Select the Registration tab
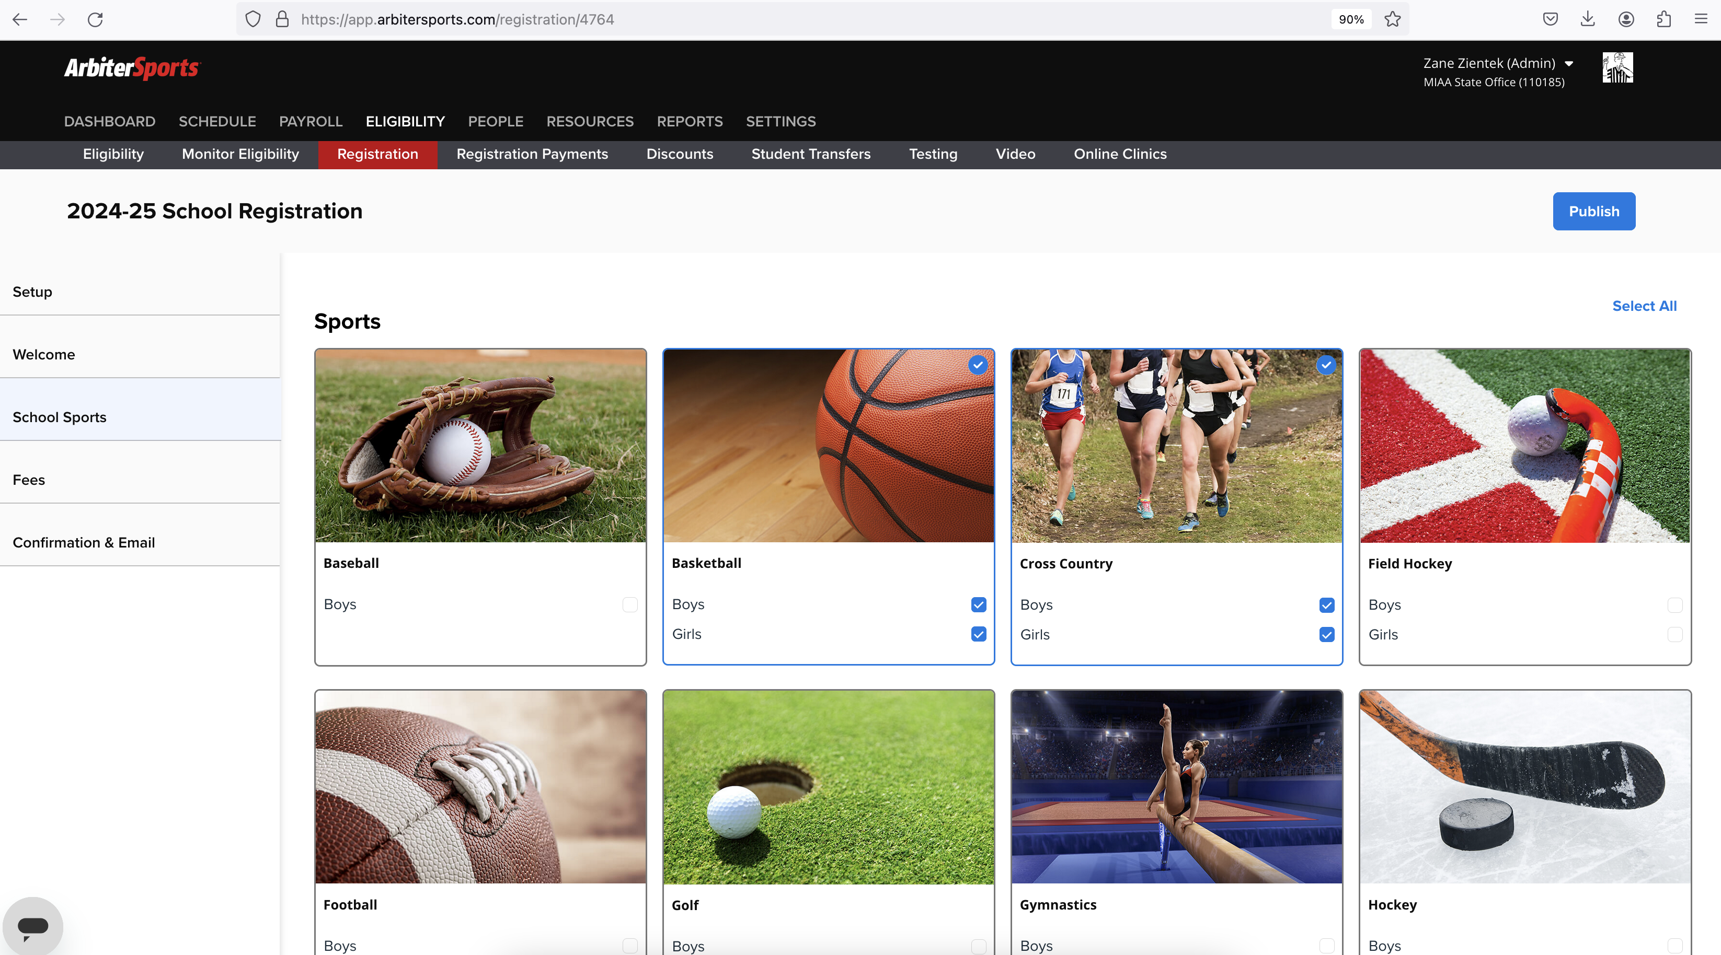 377,154
